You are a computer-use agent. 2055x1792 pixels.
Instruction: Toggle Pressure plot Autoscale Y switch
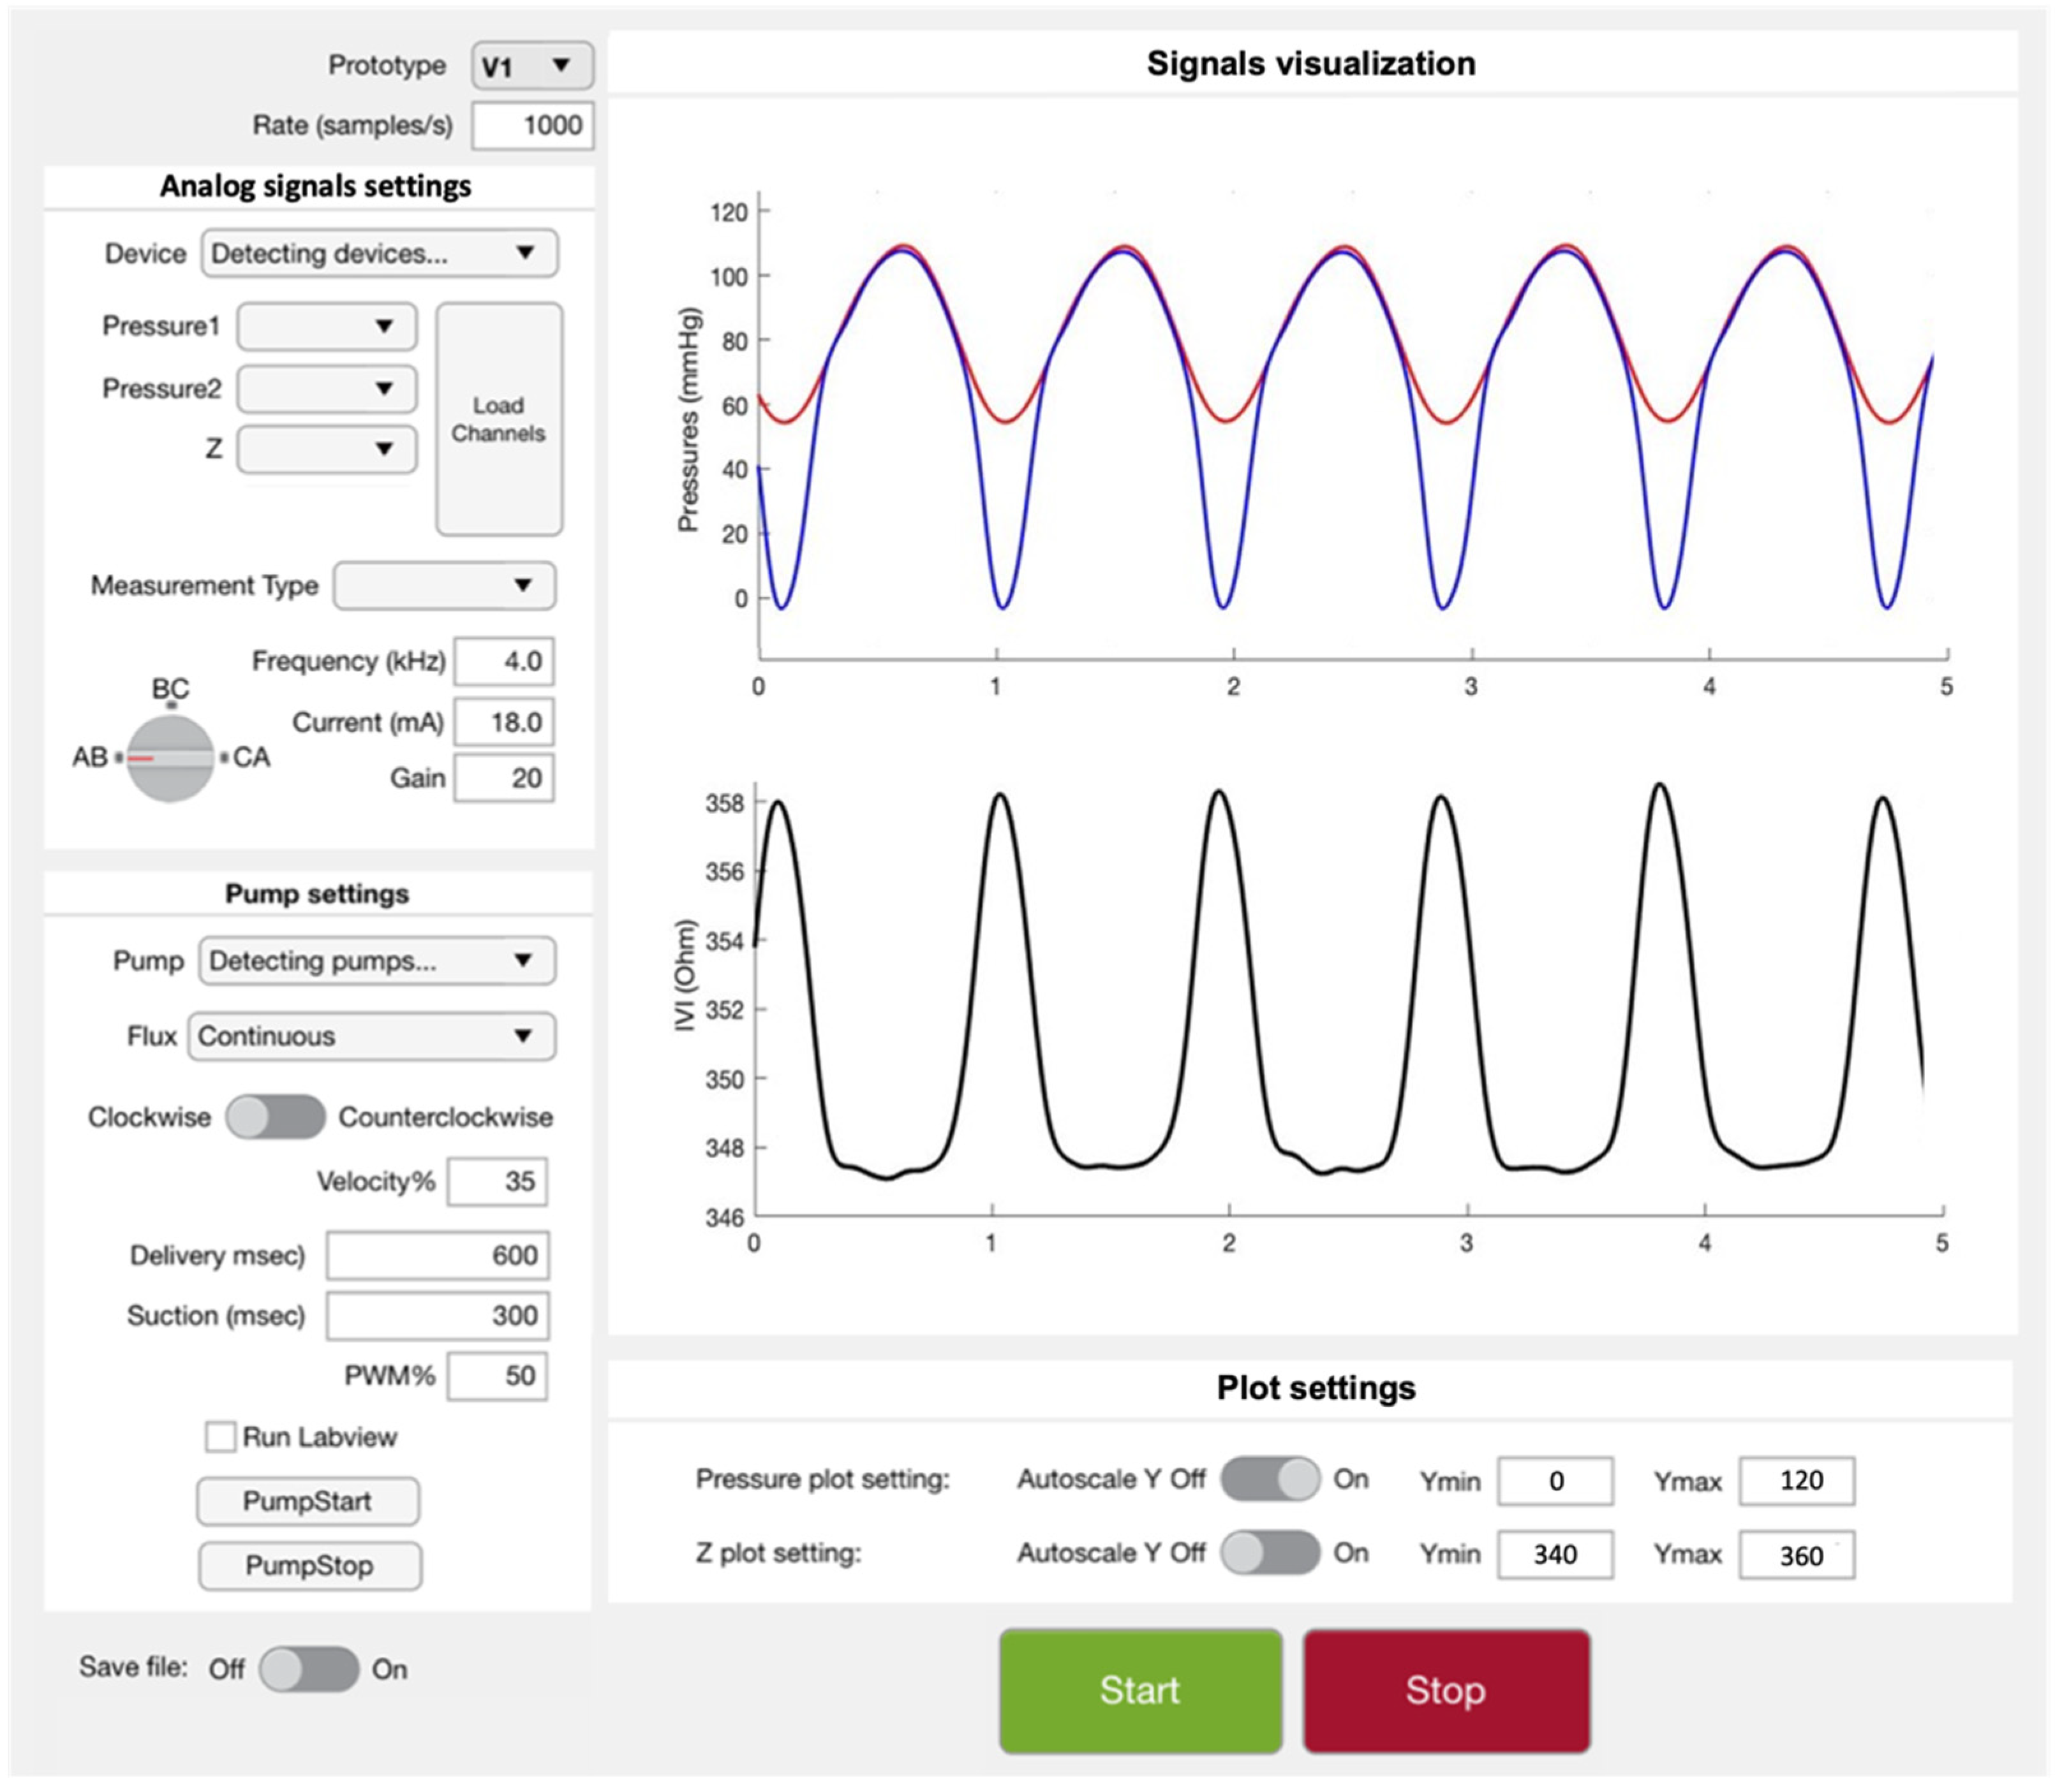click(1270, 1479)
